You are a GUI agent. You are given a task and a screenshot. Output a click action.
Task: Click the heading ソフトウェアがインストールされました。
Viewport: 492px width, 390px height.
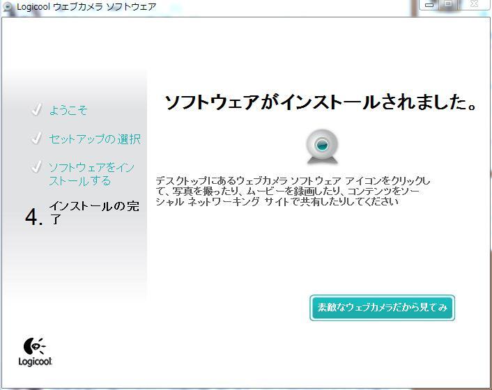321,102
